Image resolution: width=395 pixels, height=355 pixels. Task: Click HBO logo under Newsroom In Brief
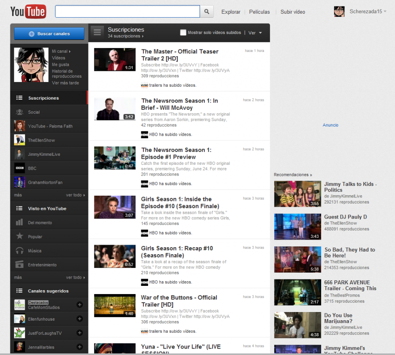pos(144,134)
